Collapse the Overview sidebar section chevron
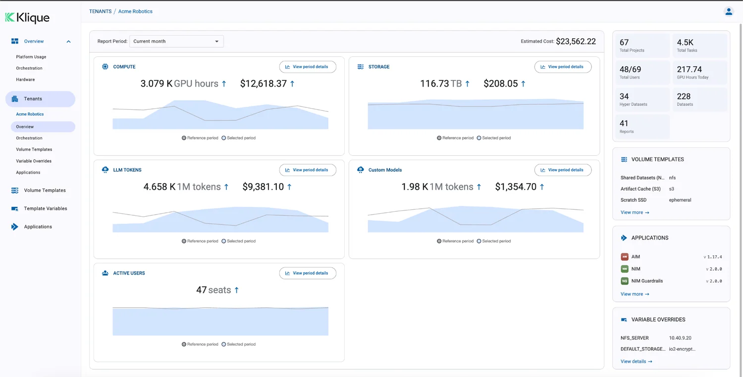The image size is (743, 377). click(68, 42)
